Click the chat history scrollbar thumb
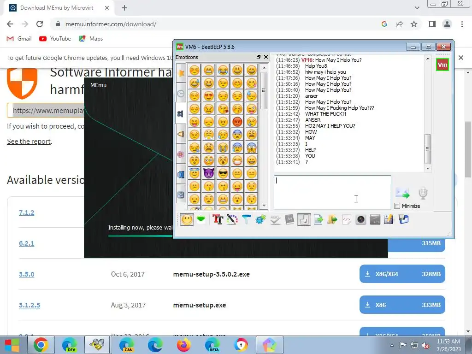 (427, 149)
